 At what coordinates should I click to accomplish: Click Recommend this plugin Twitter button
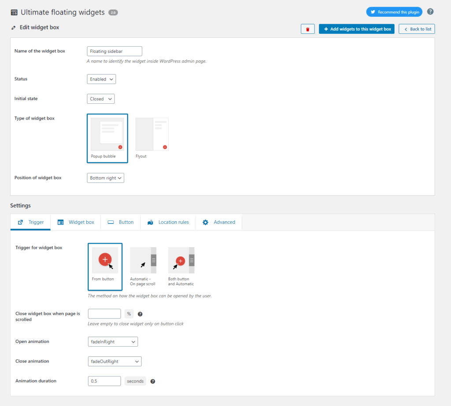point(394,12)
